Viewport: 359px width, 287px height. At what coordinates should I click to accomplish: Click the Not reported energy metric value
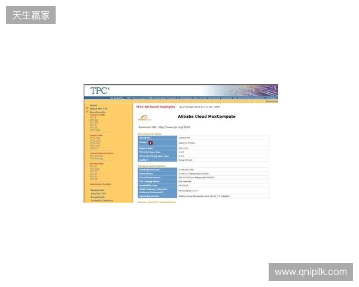tap(185, 182)
